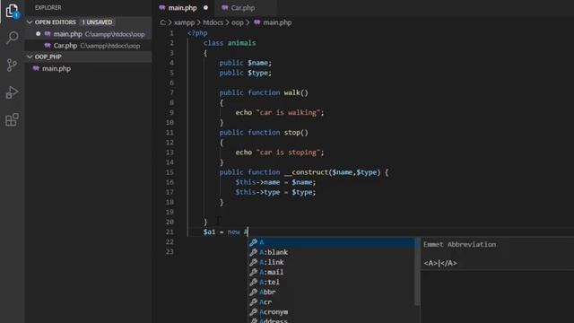This screenshot has width=574, height=323.
Task: Choose the 'Acr' suggestion
Action: (x=332, y=301)
